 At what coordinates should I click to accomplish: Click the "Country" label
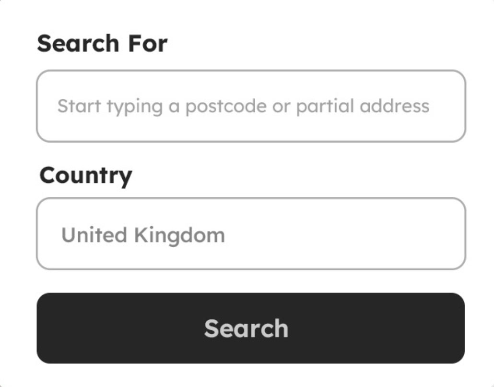coord(85,175)
